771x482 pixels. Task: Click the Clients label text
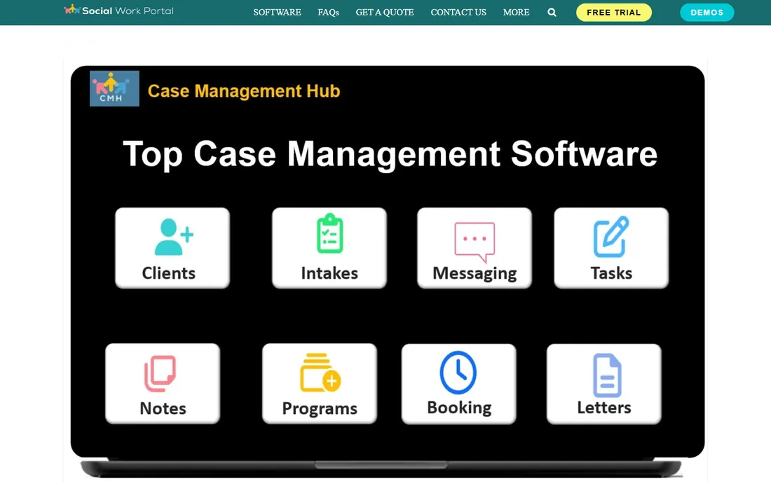click(169, 273)
